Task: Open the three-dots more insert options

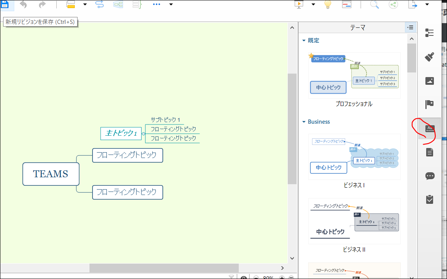Action: click(x=157, y=4)
